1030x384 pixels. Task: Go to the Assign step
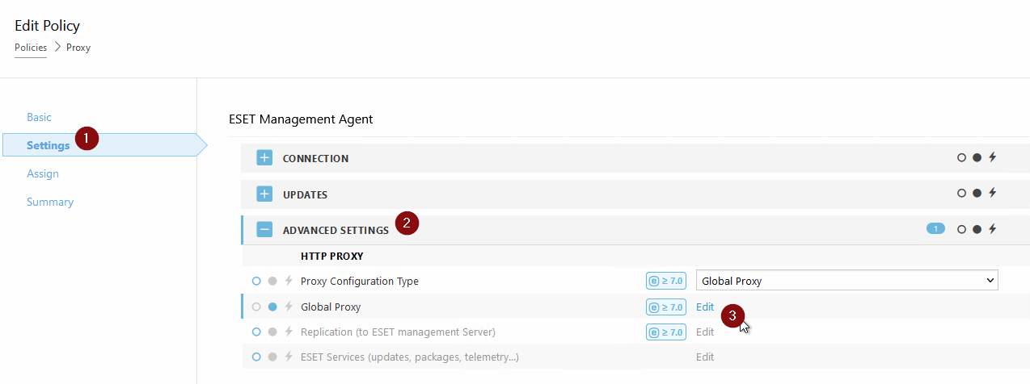click(x=43, y=173)
